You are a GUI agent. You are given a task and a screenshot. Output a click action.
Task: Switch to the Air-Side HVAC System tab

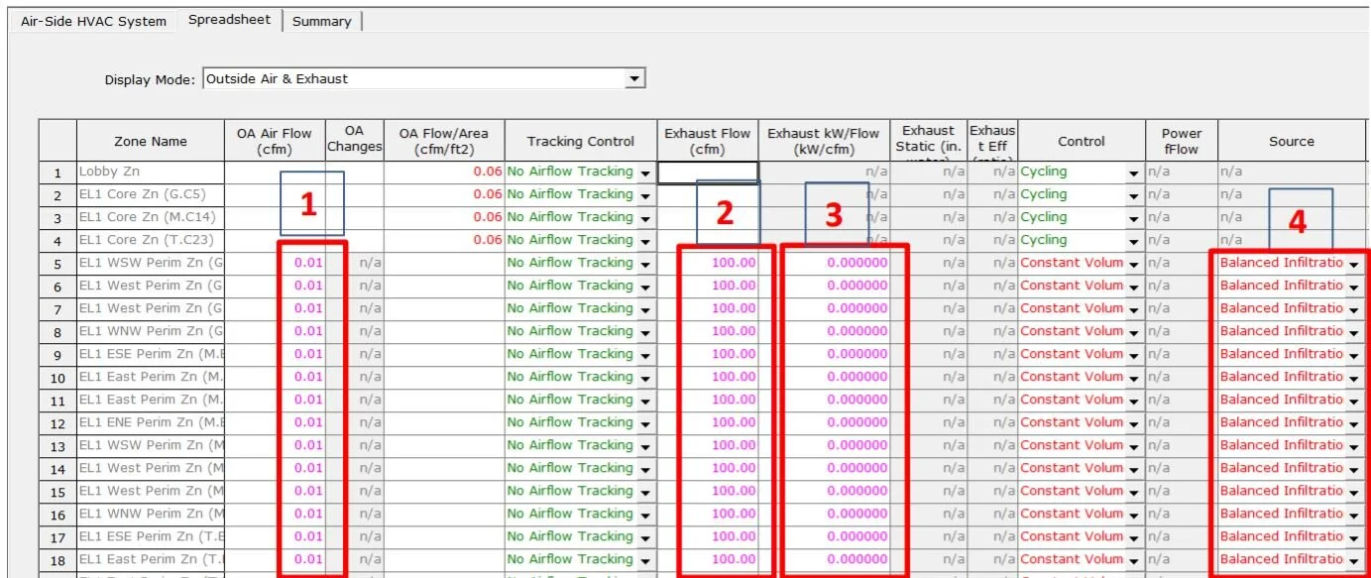93,21
